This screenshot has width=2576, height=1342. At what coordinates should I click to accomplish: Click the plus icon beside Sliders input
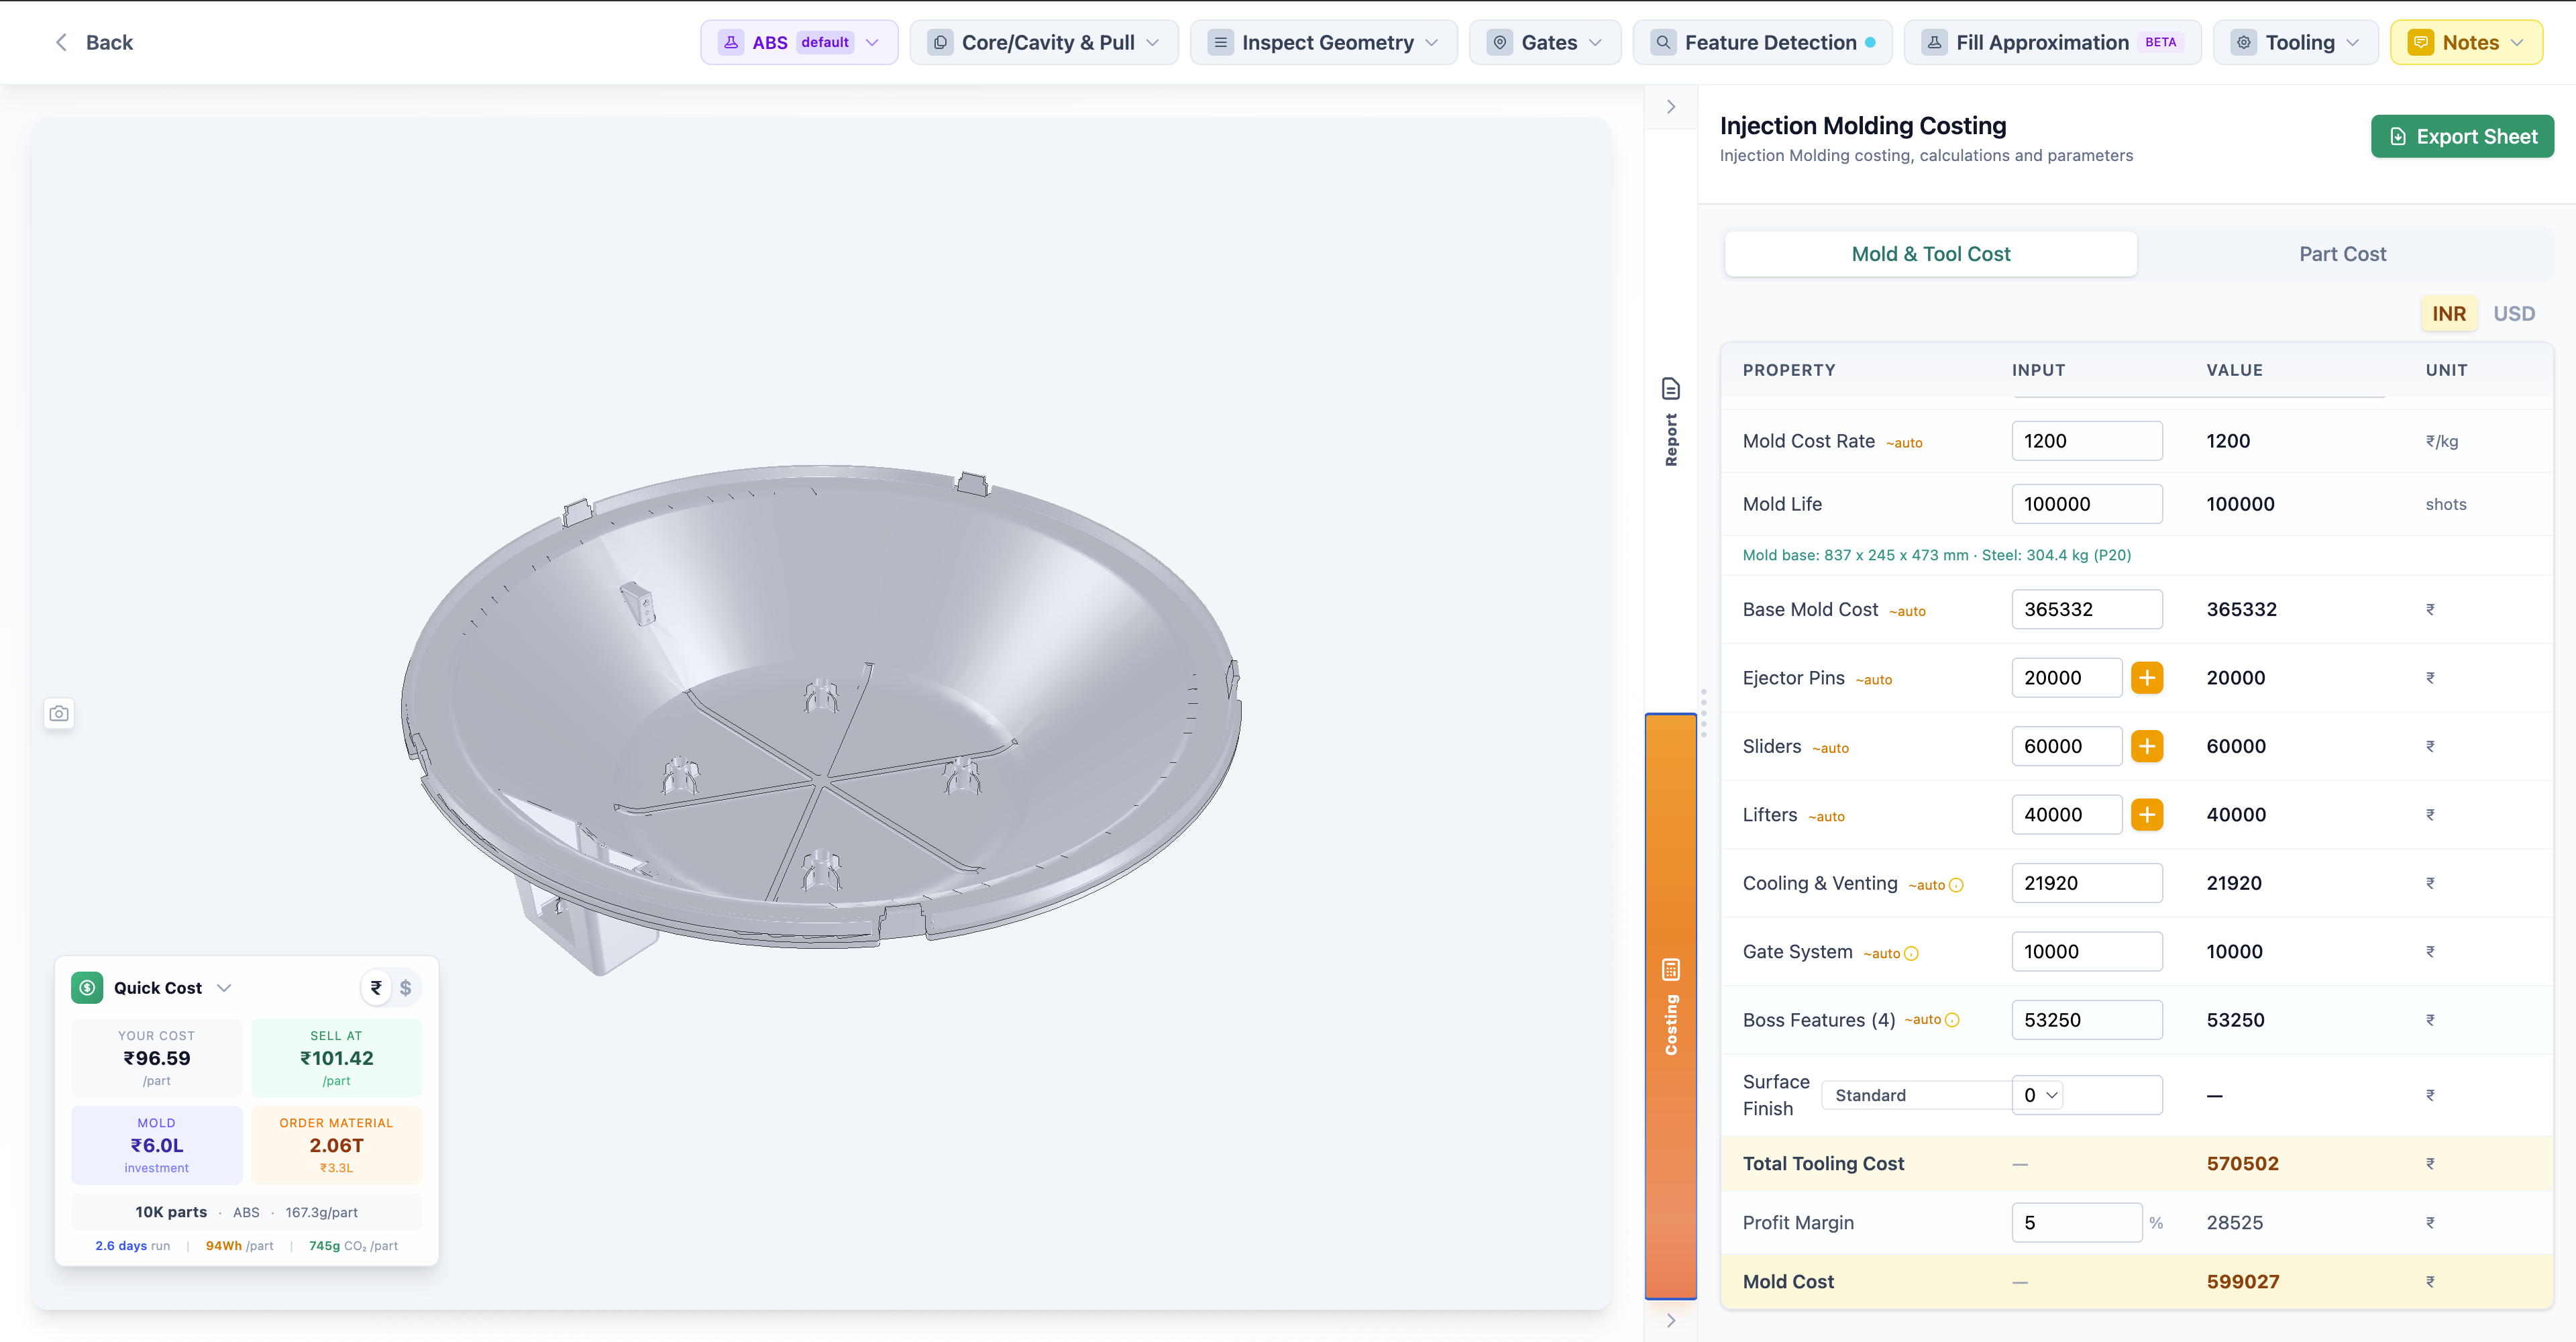click(x=2147, y=745)
